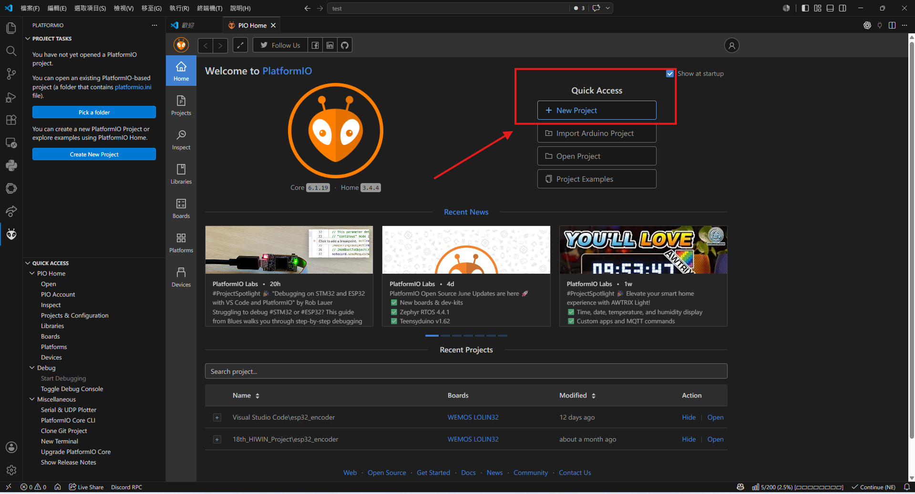
Task: Toggle panel layout icon in title bar
Action: [830, 8]
